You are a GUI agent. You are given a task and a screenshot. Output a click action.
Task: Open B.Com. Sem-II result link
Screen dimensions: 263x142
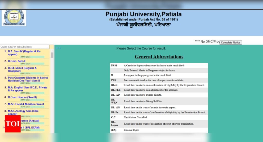(17, 61)
